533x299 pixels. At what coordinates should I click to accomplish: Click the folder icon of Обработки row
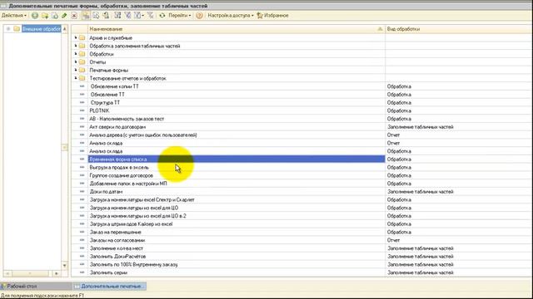[82, 54]
